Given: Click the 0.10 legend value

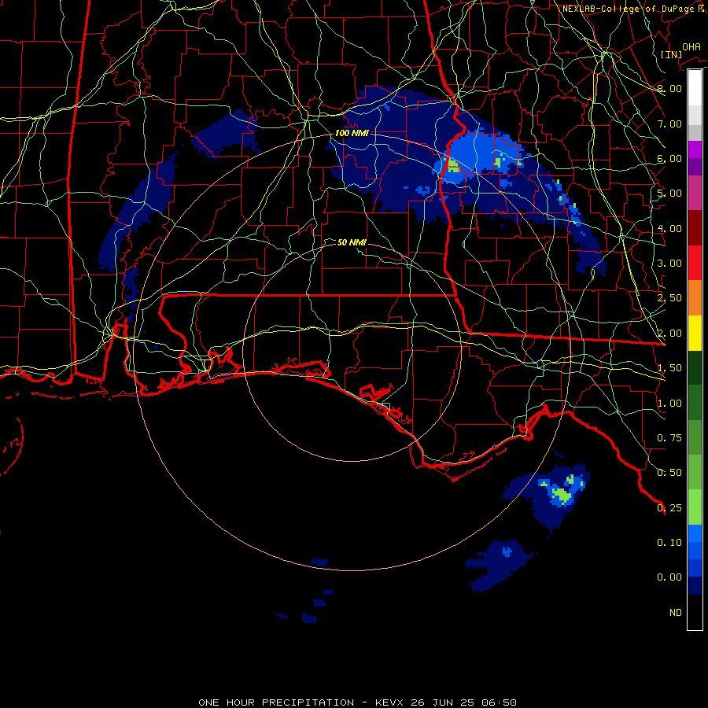Looking at the screenshot, I should click(669, 543).
